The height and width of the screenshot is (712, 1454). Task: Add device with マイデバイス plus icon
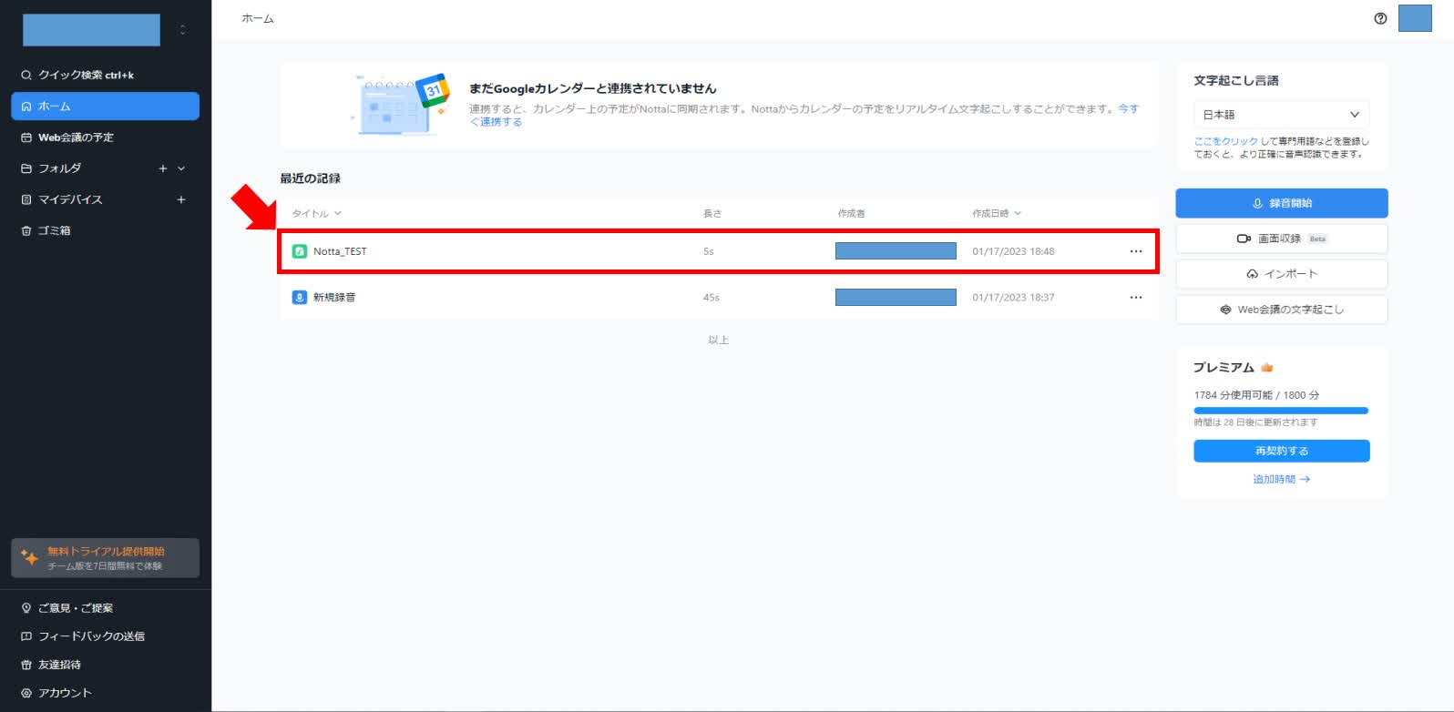click(x=181, y=198)
